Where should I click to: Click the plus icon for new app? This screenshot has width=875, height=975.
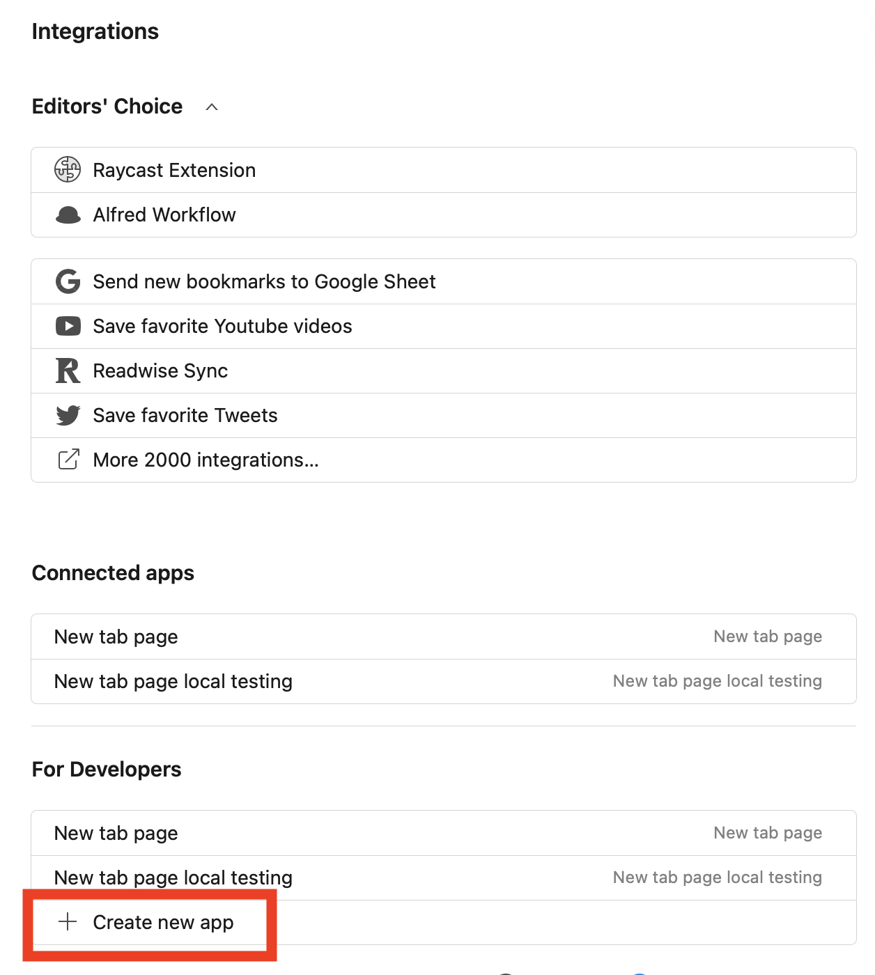68,922
